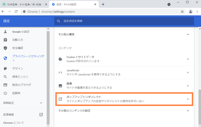Click the clipboard icon for 自動入力
This screenshot has width=201, height=127.
point(5,40)
